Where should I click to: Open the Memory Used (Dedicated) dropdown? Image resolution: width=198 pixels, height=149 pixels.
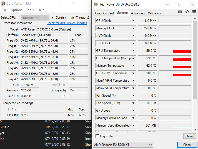pyautogui.click(x=133, y=125)
